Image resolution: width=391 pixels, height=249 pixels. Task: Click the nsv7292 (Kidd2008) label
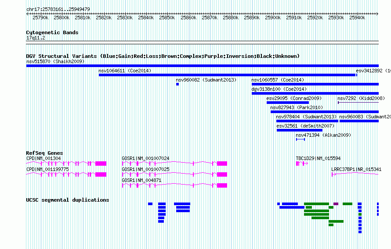361,98
